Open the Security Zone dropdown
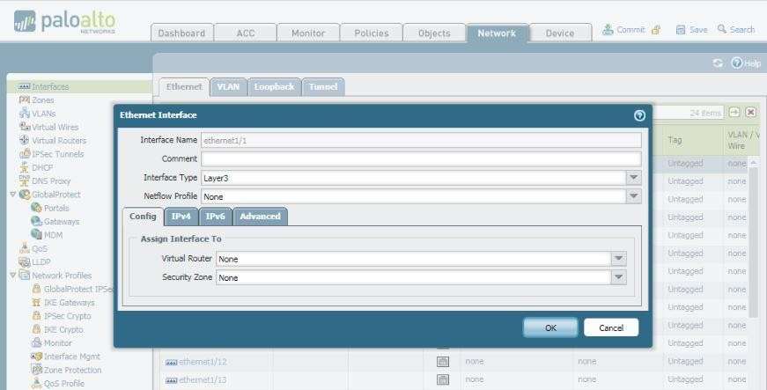767x390 pixels. [619, 277]
